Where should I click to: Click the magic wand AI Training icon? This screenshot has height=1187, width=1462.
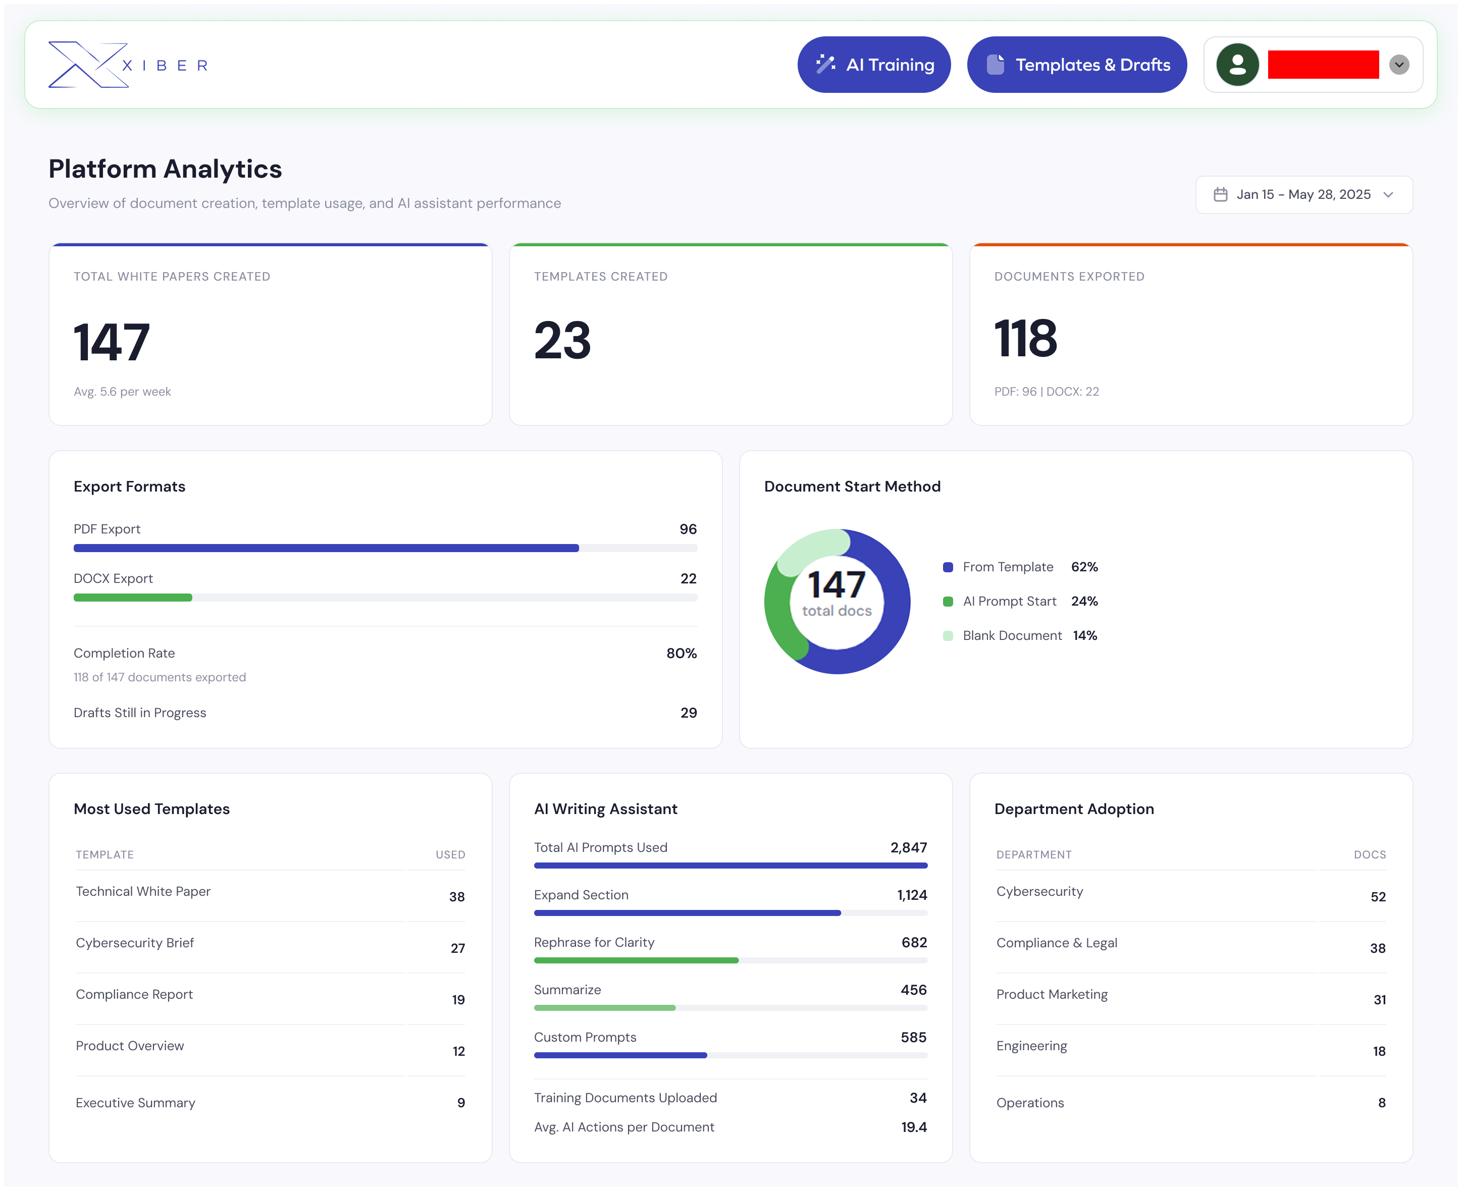click(825, 64)
